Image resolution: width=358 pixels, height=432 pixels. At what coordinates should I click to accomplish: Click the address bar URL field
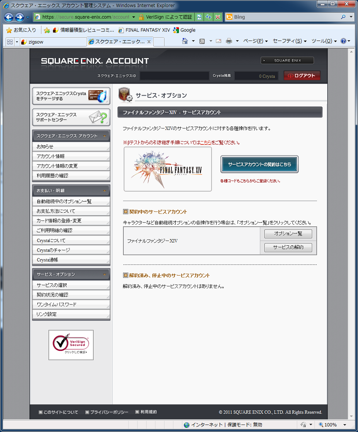85,17
